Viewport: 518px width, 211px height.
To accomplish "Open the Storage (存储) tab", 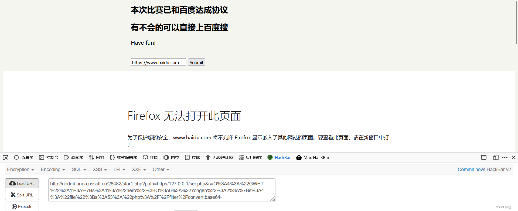I will click(x=192, y=157).
